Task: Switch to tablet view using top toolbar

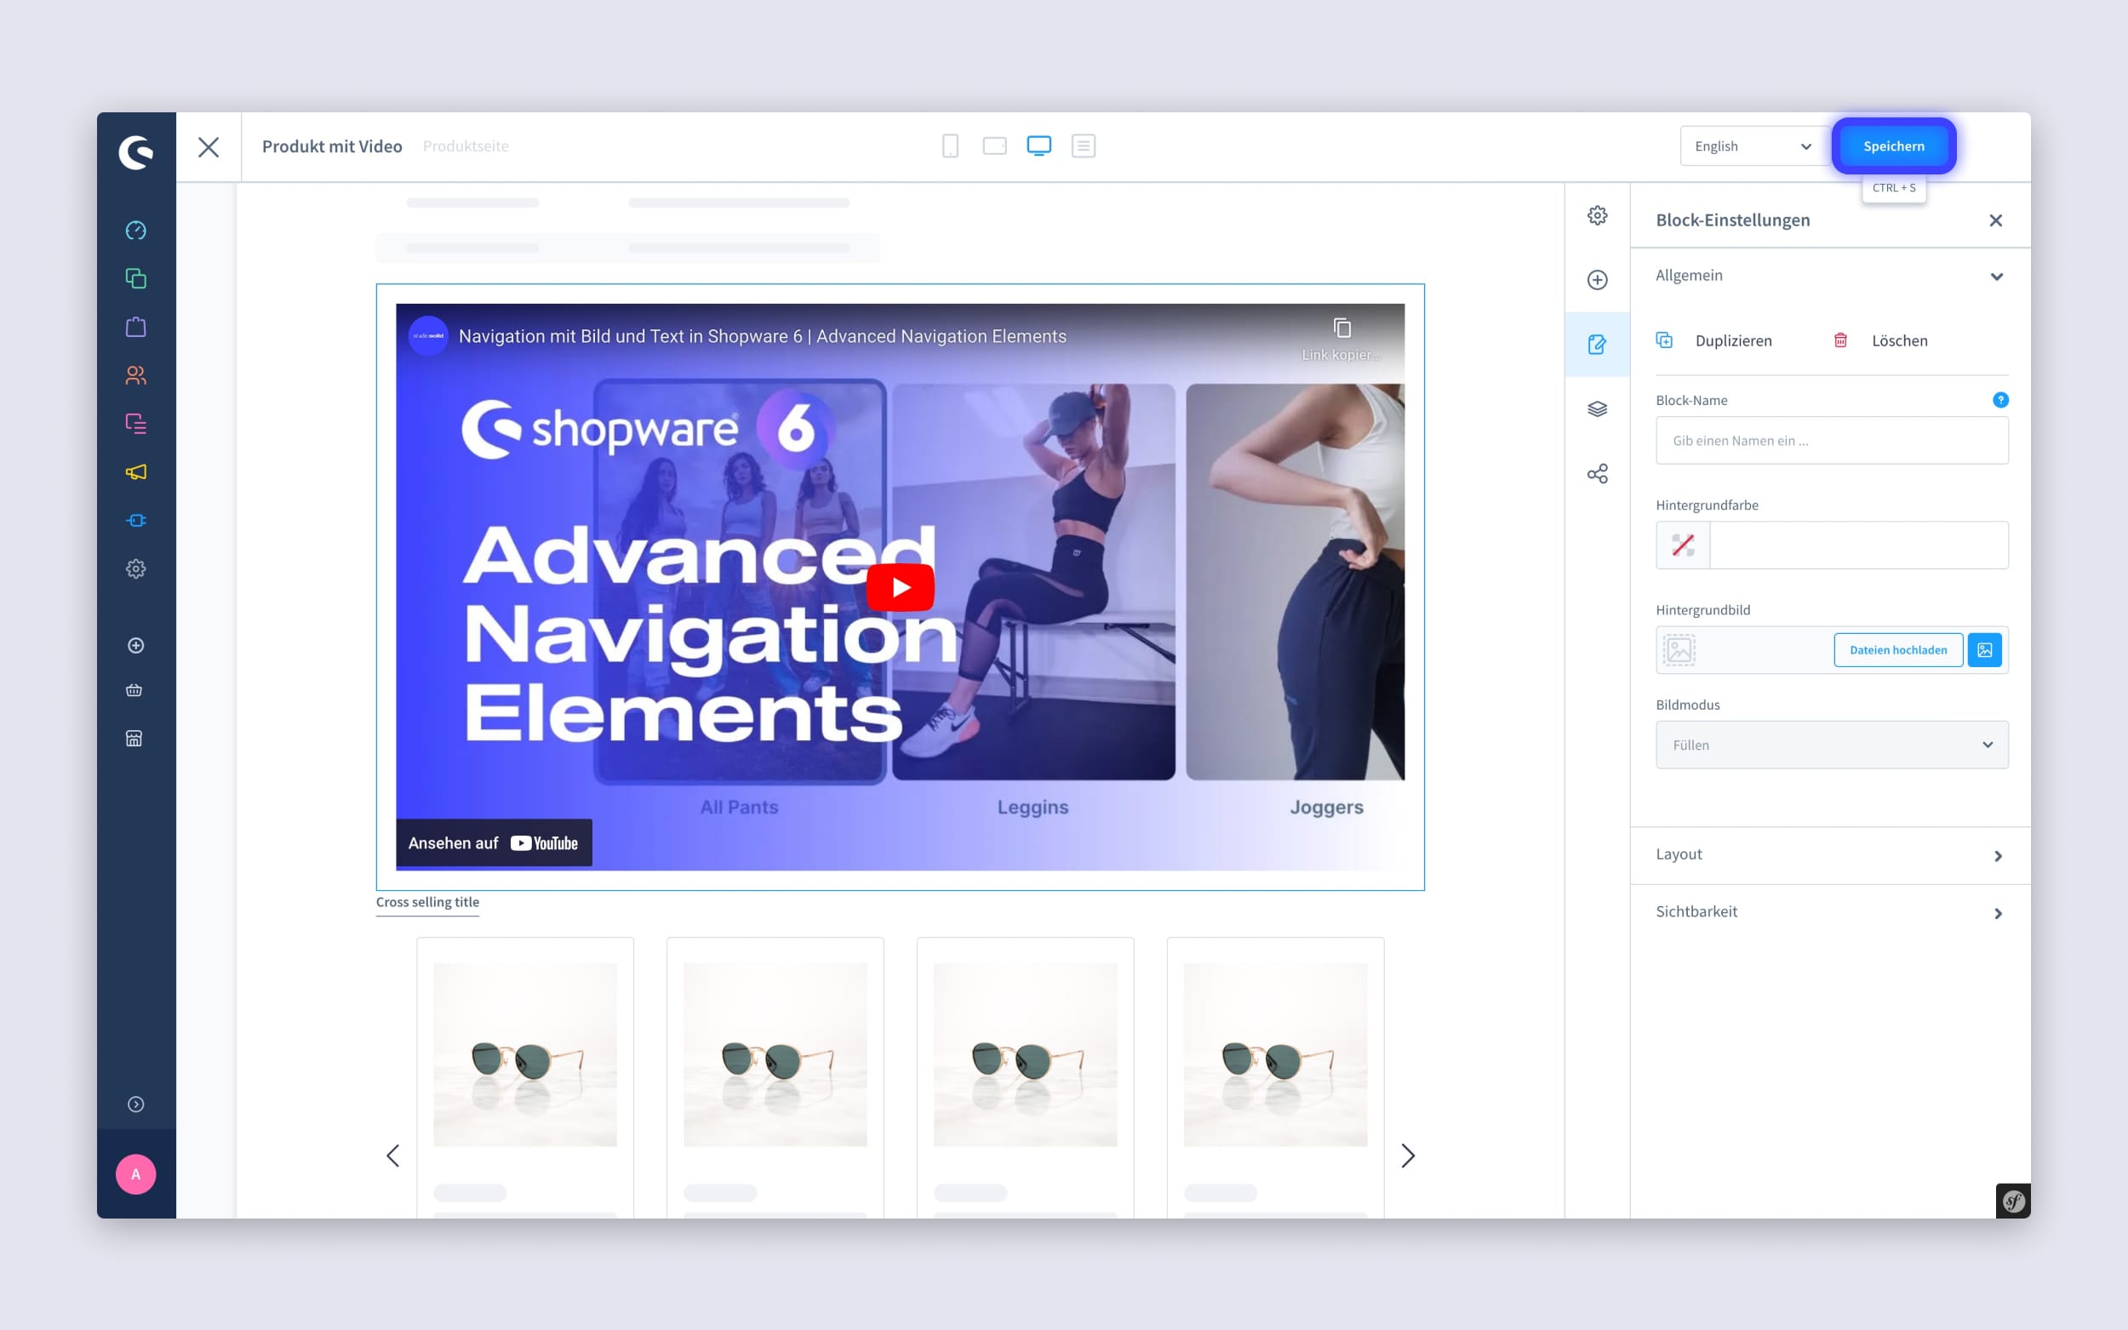Action: tap(996, 146)
